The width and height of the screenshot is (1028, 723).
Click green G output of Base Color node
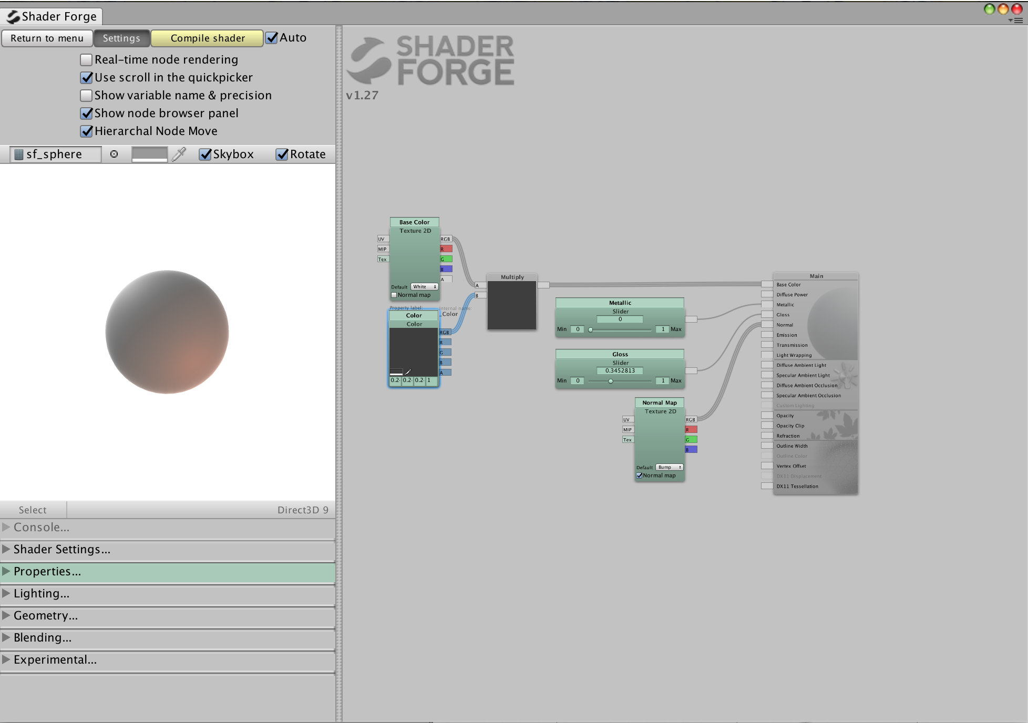(x=446, y=259)
